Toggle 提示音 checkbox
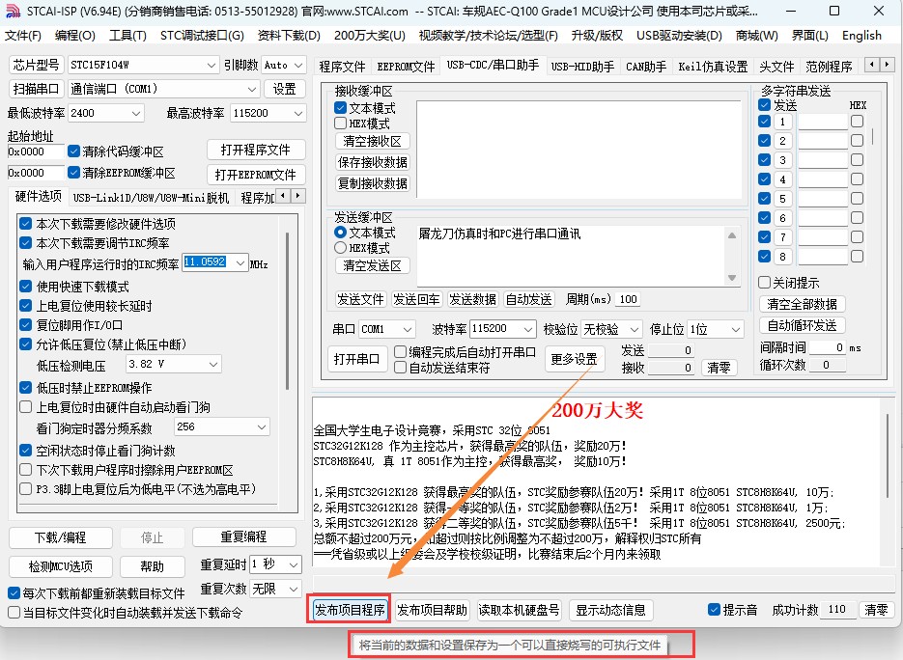Screen dimensions: 903x660 tap(714, 610)
